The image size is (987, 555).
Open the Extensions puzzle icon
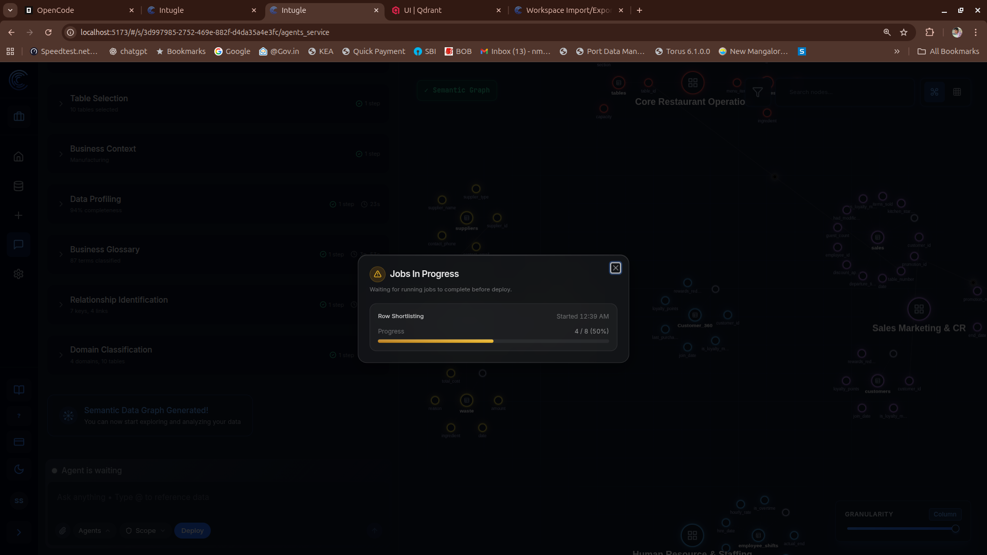930,32
